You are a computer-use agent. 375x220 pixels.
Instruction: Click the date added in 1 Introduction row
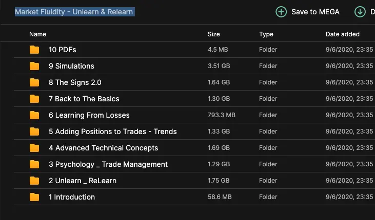click(x=349, y=197)
